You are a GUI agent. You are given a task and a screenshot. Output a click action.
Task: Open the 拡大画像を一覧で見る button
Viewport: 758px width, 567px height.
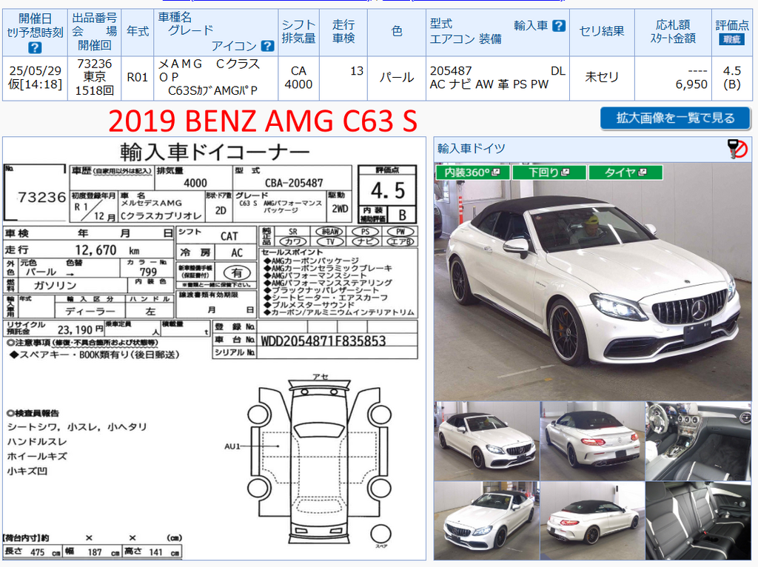pyautogui.click(x=675, y=118)
